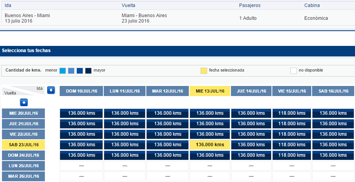The width and height of the screenshot is (355, 182).
Task: Select the DOM 24/JUL/16 return row header
Action: pyautogui.click(x=23, y=155)
